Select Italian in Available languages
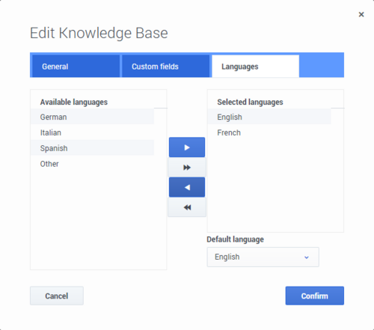Screen dimensions: 374x330 [x=92, y=132]
